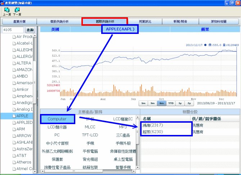Click file icon beside Amphen entry

pos(14,96)
